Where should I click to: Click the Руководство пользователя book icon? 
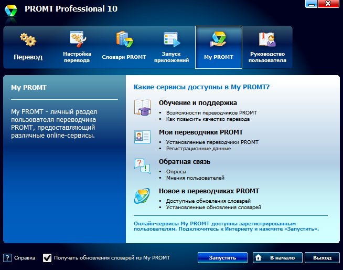pyautogui.click(x=267, y=39)
